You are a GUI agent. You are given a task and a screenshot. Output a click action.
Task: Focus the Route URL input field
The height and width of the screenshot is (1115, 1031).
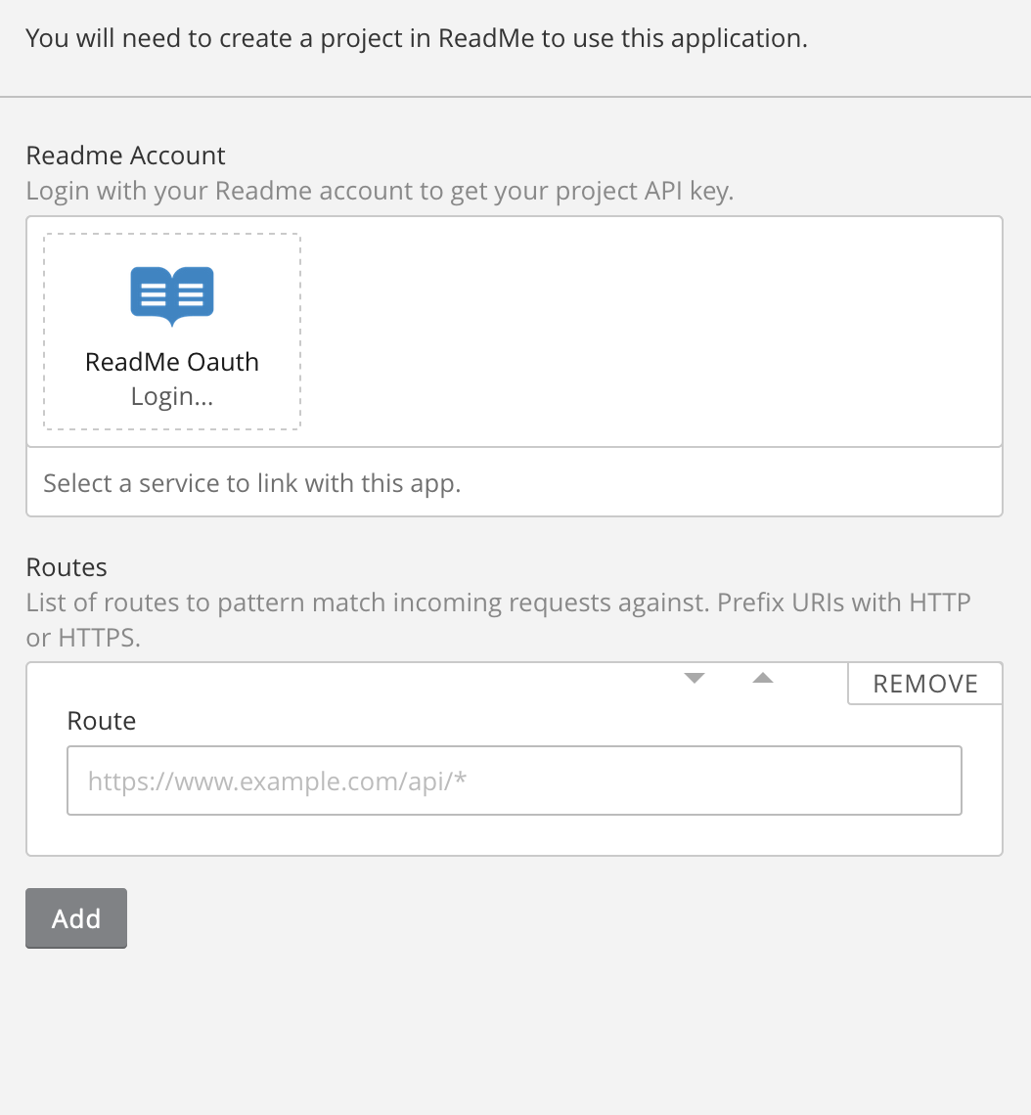pos(515,780)
